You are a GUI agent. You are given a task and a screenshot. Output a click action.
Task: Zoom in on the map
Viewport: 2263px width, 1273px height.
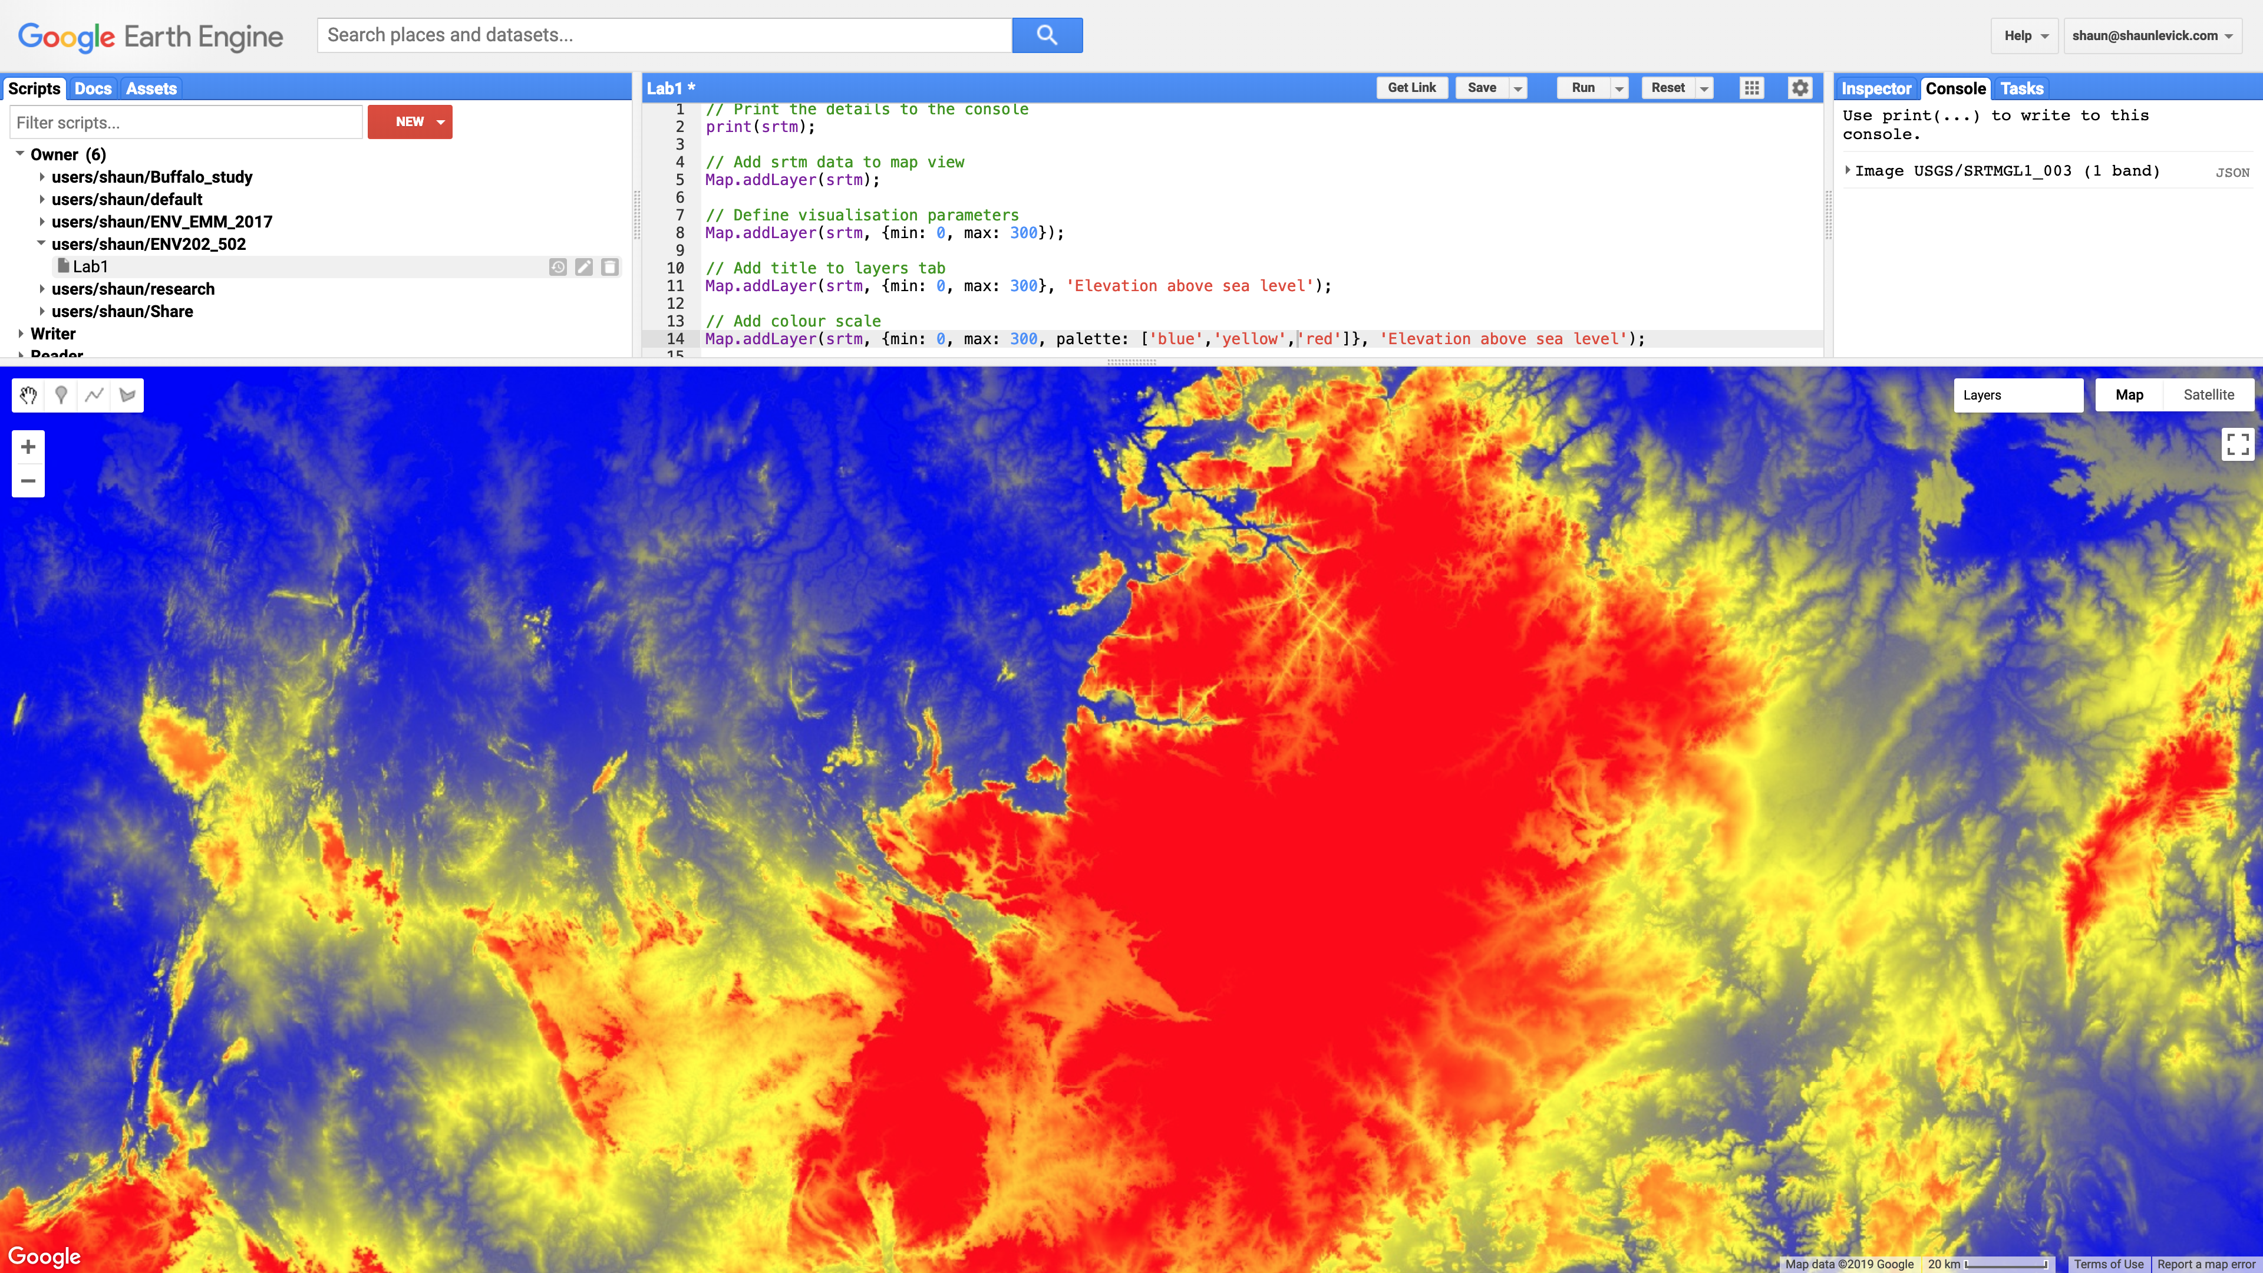28,447
